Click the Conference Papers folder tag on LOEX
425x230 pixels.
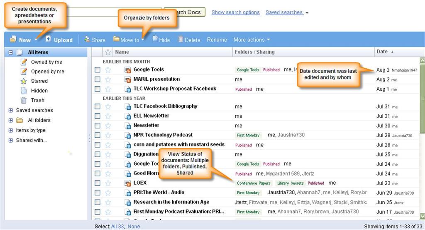tap(254, 183)
